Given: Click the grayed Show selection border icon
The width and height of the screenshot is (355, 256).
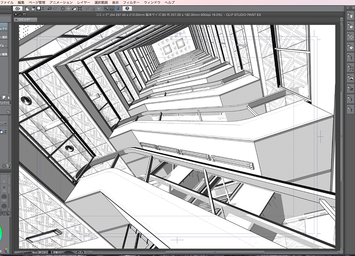Looking at the screenshot, I should point(98,9).
